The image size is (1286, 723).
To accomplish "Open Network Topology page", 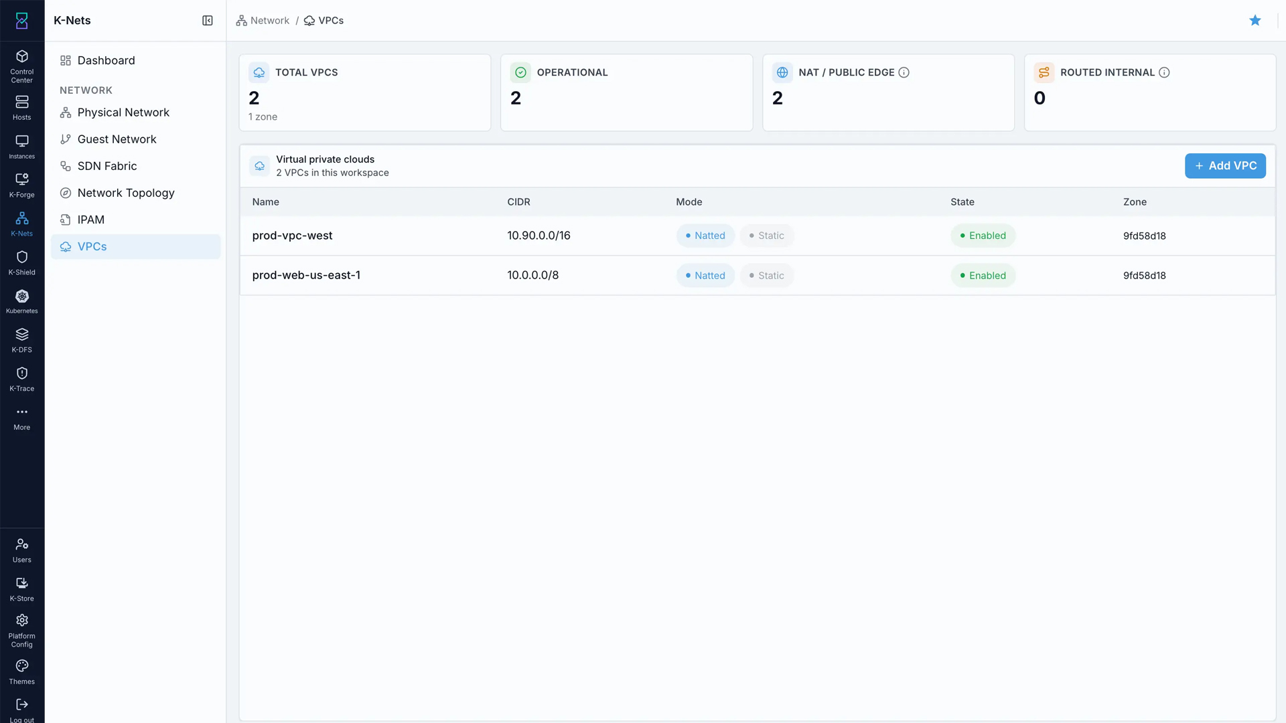I will point(136,193).
